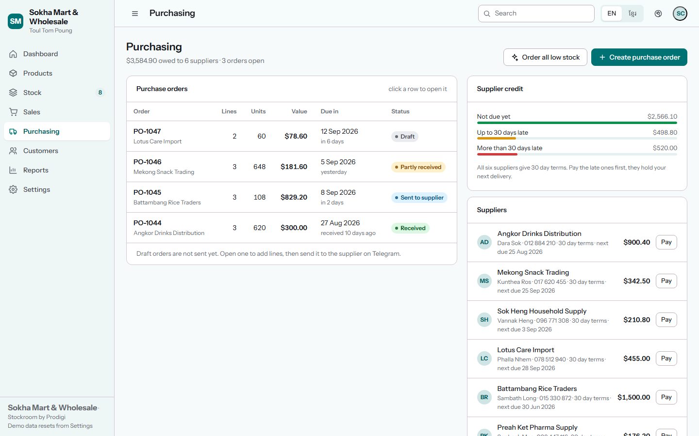Screen dimensions: 699x436
Task: Open the SC user avatar
Action: click(x=680, y=14)
